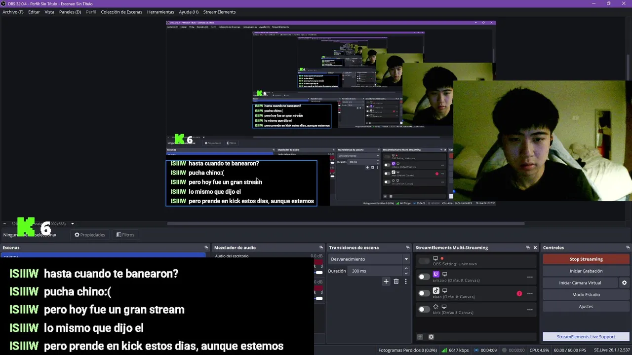The image size is (632, 355).
Task: Open StreamElements Multi-Streaming gear settings
Action: (431, 337)
